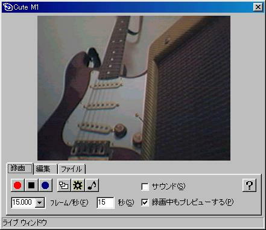266x230 pixels.
Task: Click the Cute M1 title bar icon
Action: pos(7,7)
